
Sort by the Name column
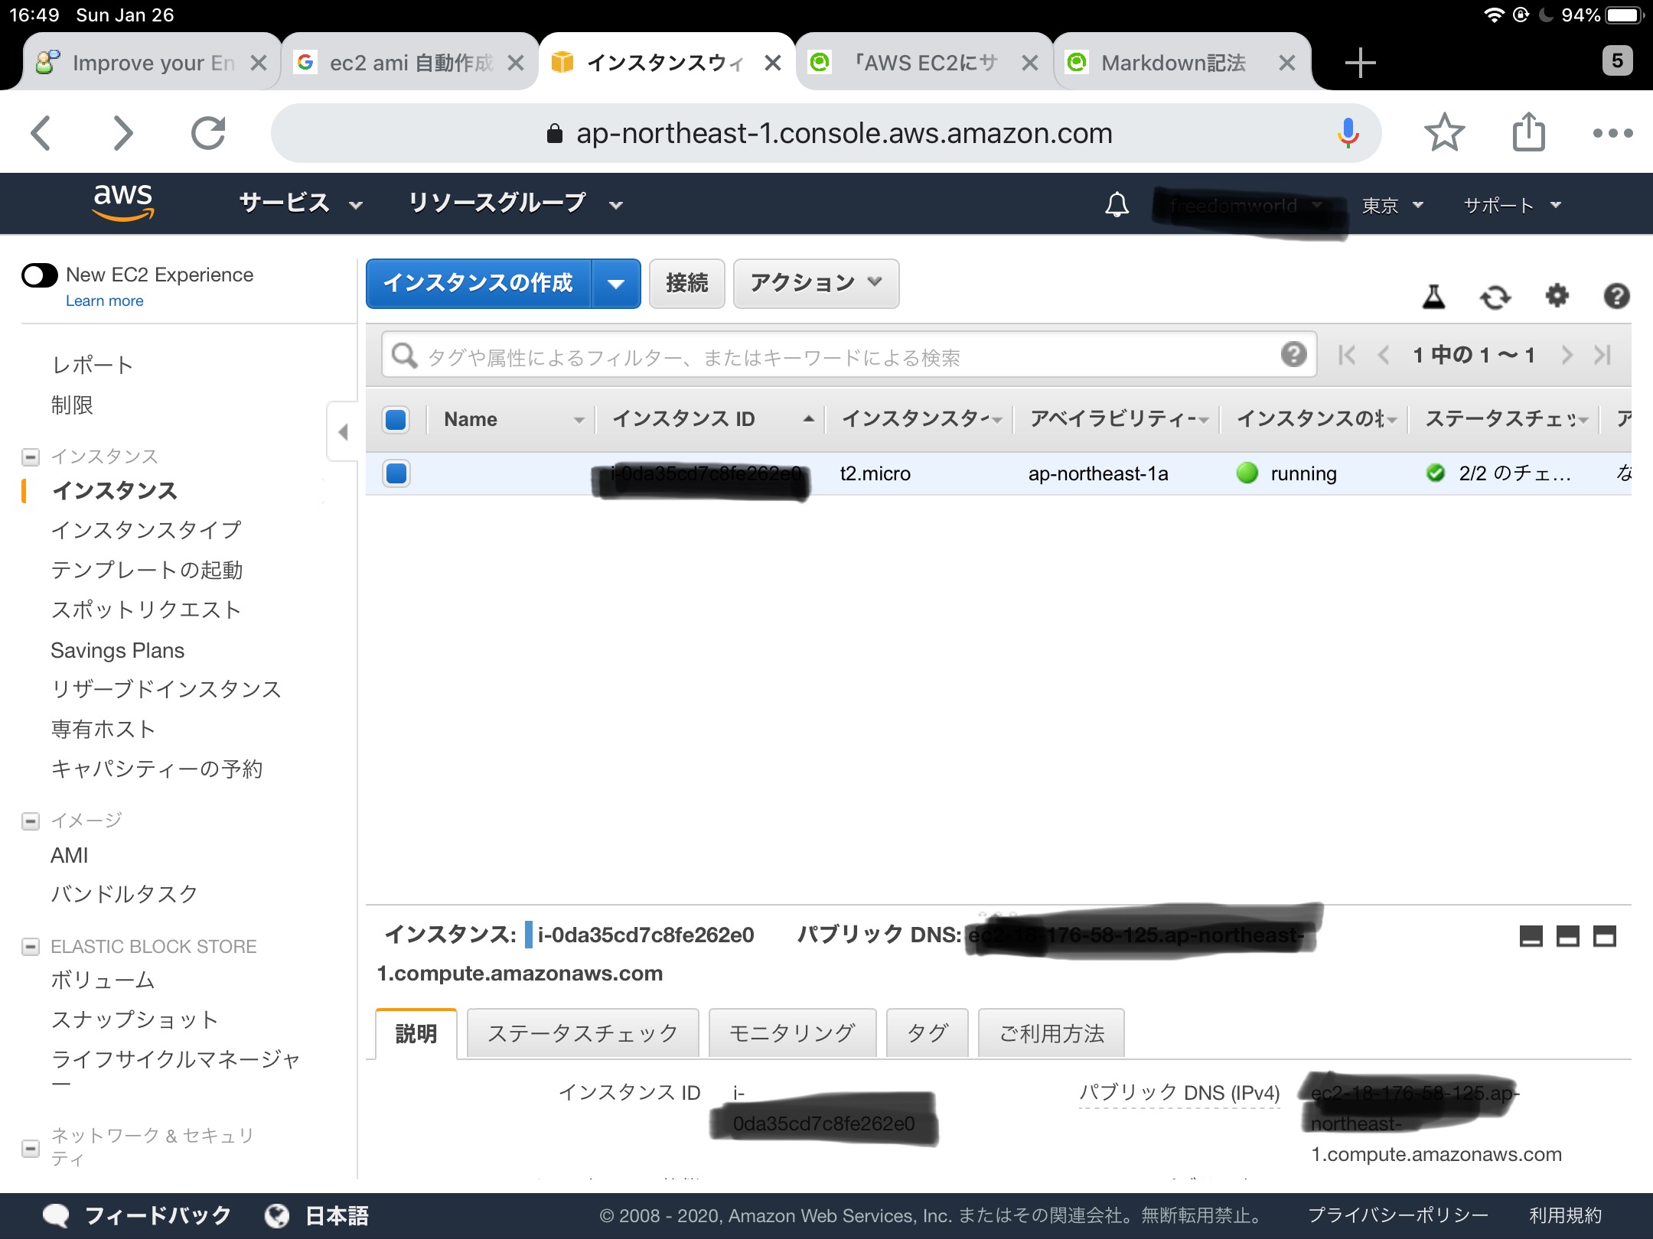[x=511, y=419]
